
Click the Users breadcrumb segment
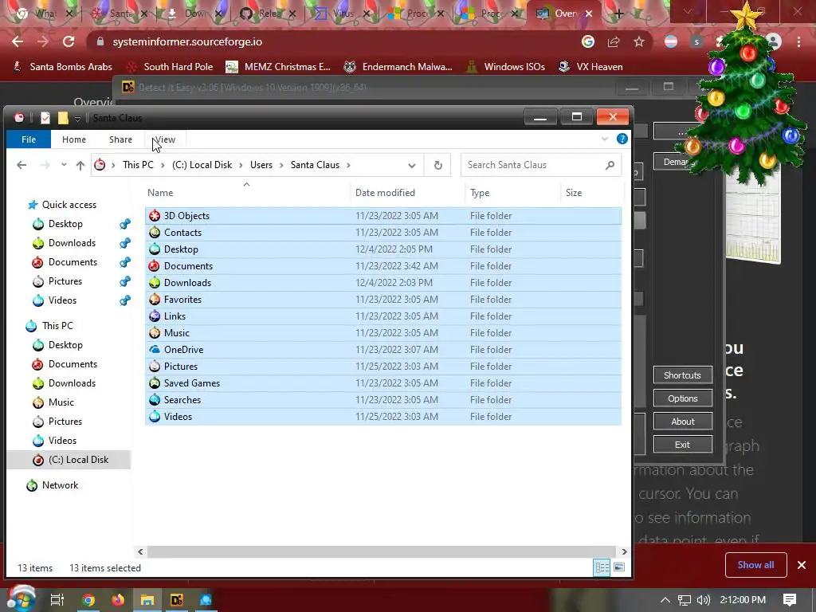click(261, 165)
